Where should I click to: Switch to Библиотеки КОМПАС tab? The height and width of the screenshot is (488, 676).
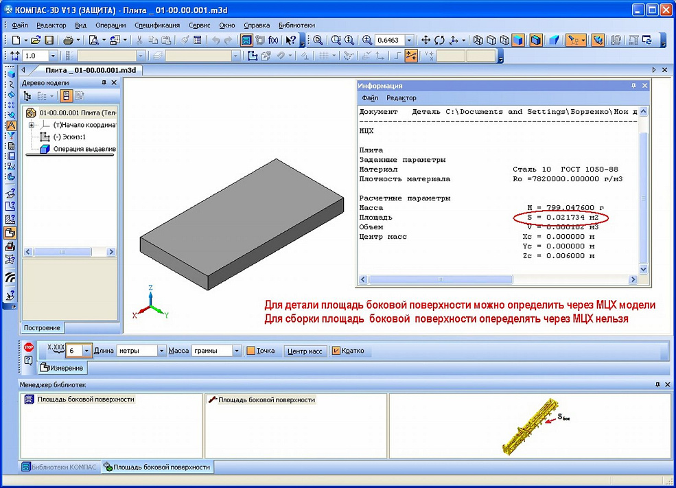[59, 467]
